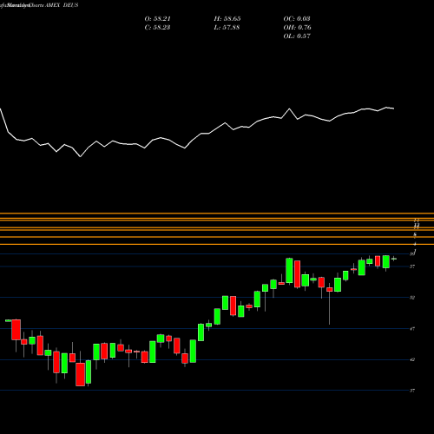Click the first red candlestick at chart's left
Viewport: 434px width, 434px height.
tap(16, 330)
